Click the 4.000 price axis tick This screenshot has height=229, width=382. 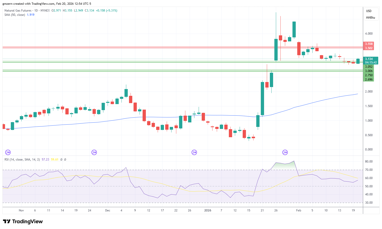pos(369,34)
